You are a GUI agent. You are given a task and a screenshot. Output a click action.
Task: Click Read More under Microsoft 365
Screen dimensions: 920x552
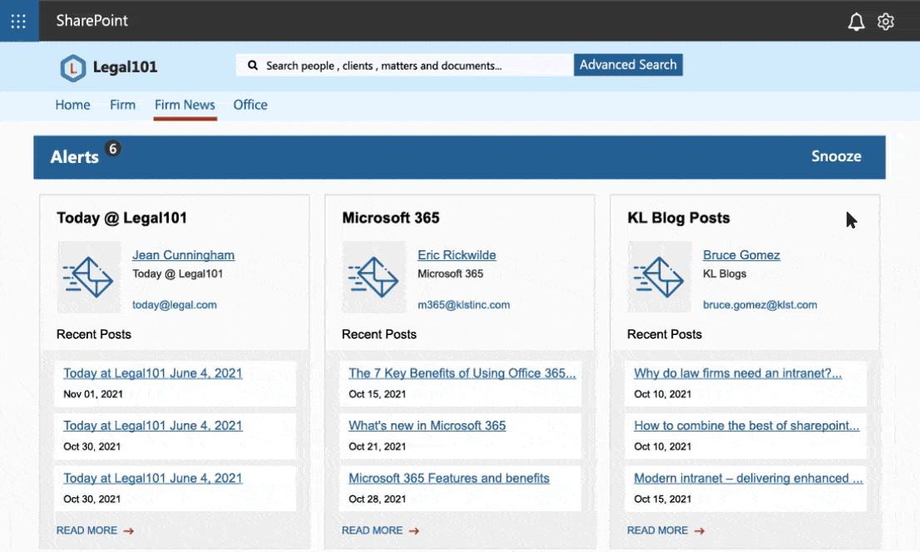coord(372,530)
